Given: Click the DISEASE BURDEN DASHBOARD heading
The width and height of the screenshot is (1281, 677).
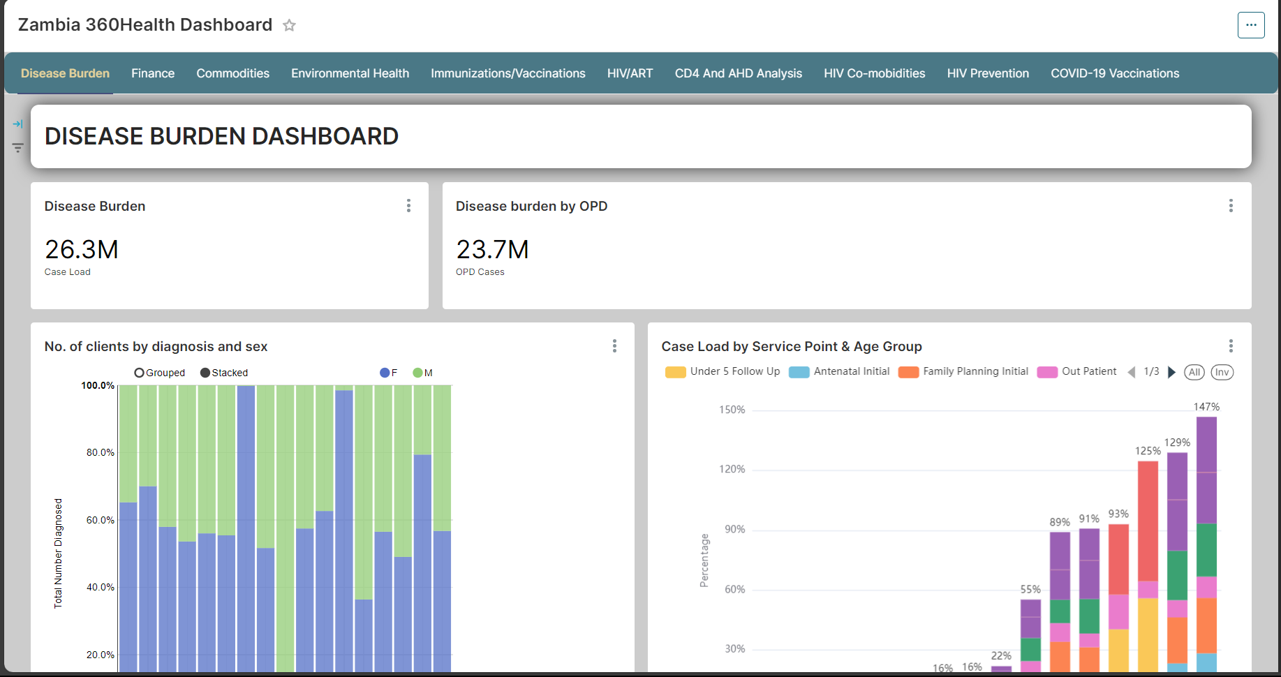Looking at the screenshot, I should coord(221,136).
